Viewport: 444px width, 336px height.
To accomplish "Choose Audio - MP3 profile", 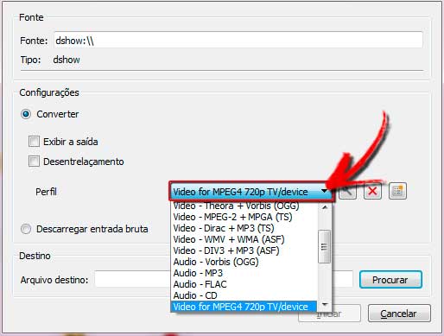I will 244,273.
